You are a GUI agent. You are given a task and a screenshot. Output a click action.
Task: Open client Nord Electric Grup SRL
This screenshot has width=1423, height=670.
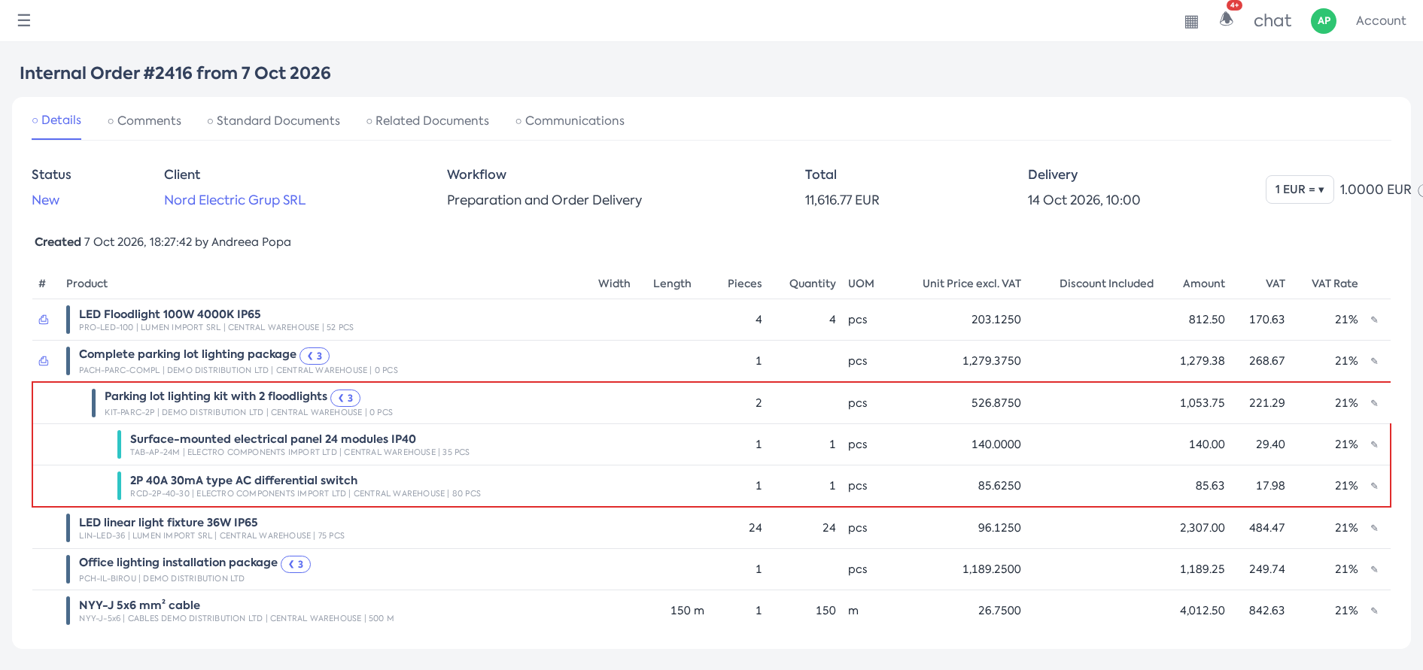coord(235,200)
